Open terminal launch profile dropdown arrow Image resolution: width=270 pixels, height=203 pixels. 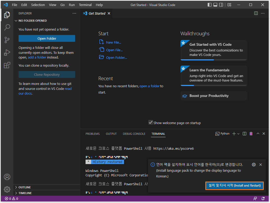[x=238, y=134]
